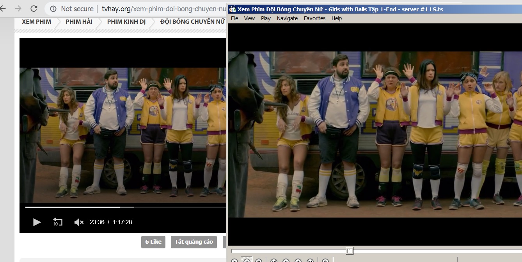Screen dimensions: 522x262
Task: Go to the PHIM KINH DỊ category
Action: [126, 22]
